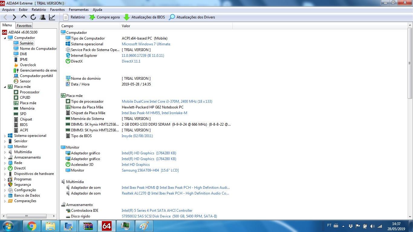The width and height of the screenshot is (413, 232).
Task: Generate a Relatório report from toolbar
Action: (74, 17)
